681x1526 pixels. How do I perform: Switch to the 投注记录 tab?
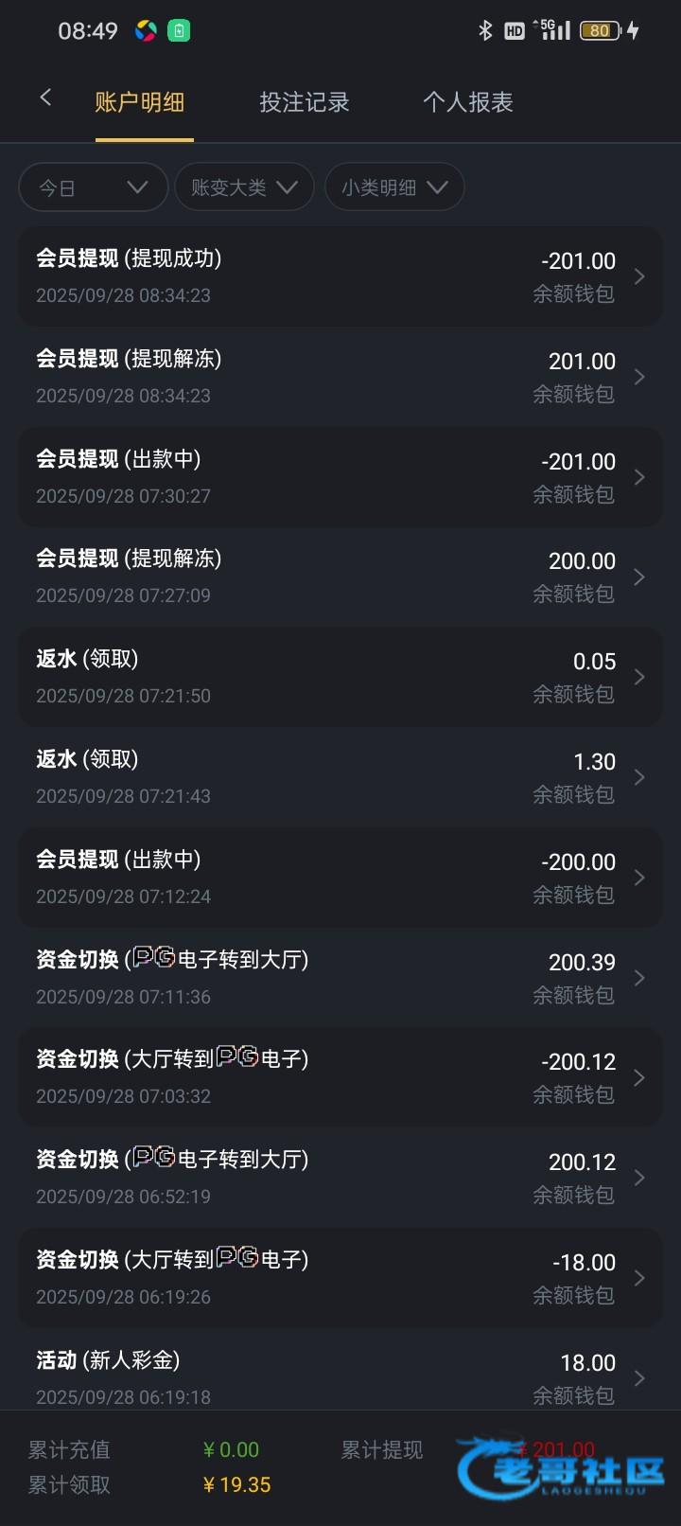click(x=305, y=102)
